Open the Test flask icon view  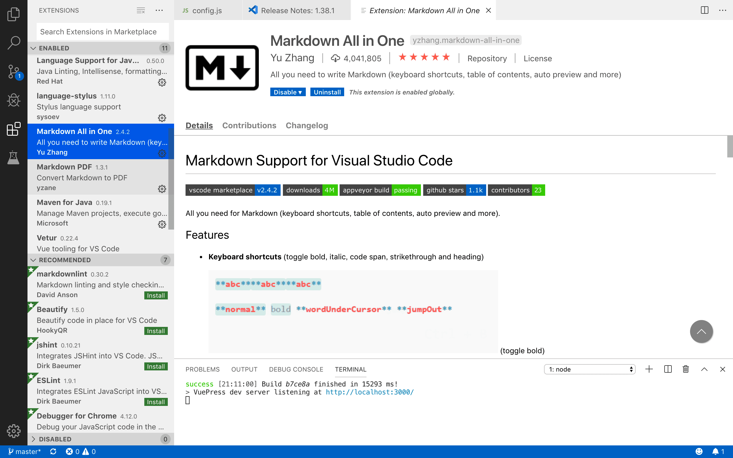click(13, 157)
